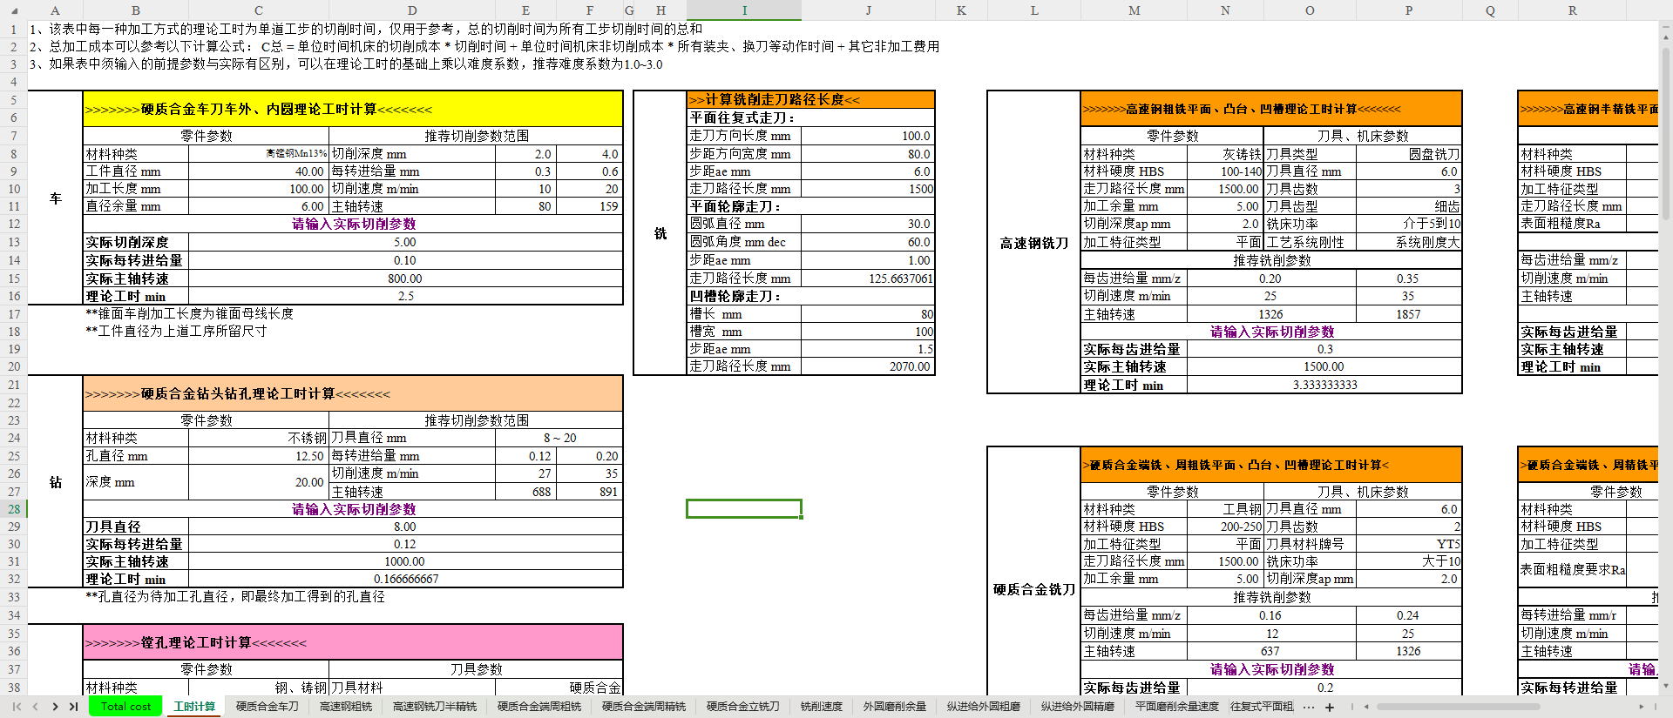The height and width of the screenshot is (718, 1673).
Task: Switch to 高速钢粗铣 sheet tab
Action: tap(346, 707)
